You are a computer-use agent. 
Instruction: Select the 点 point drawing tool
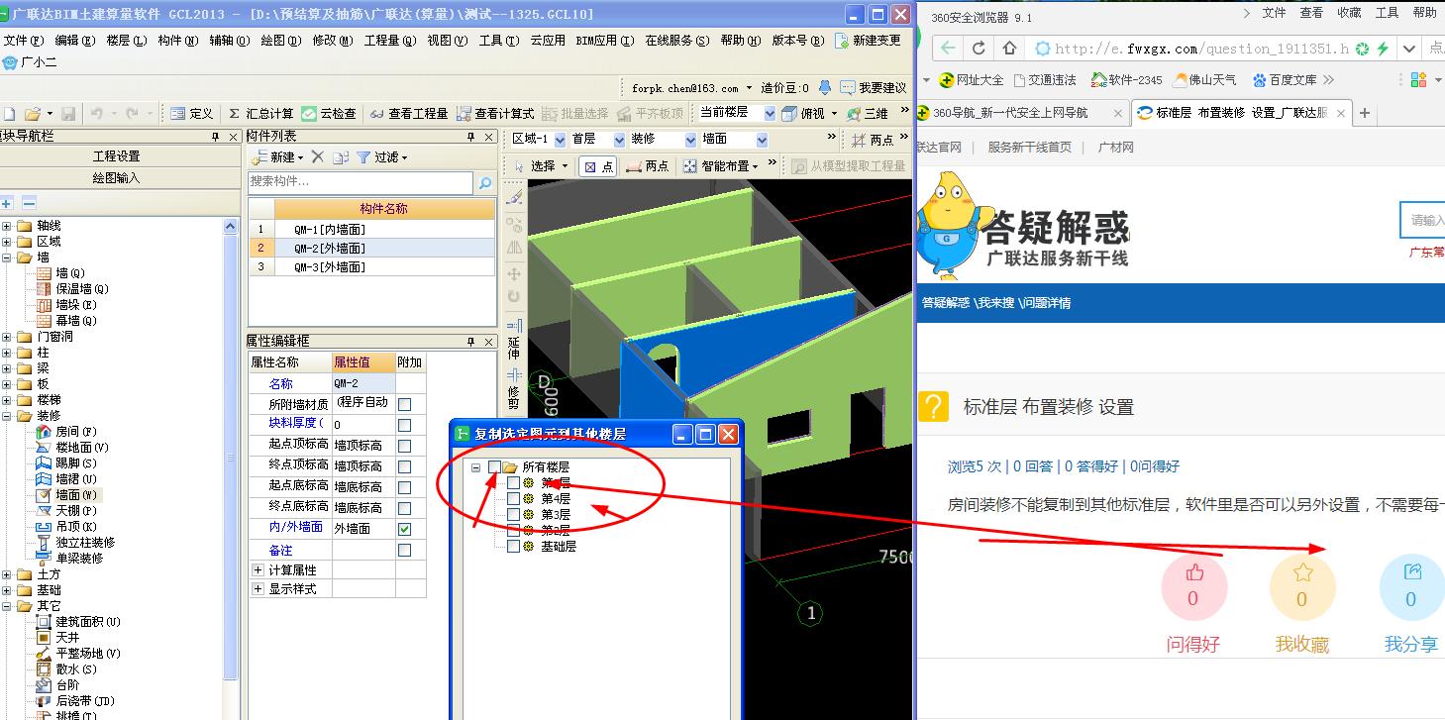click(598, 166)
